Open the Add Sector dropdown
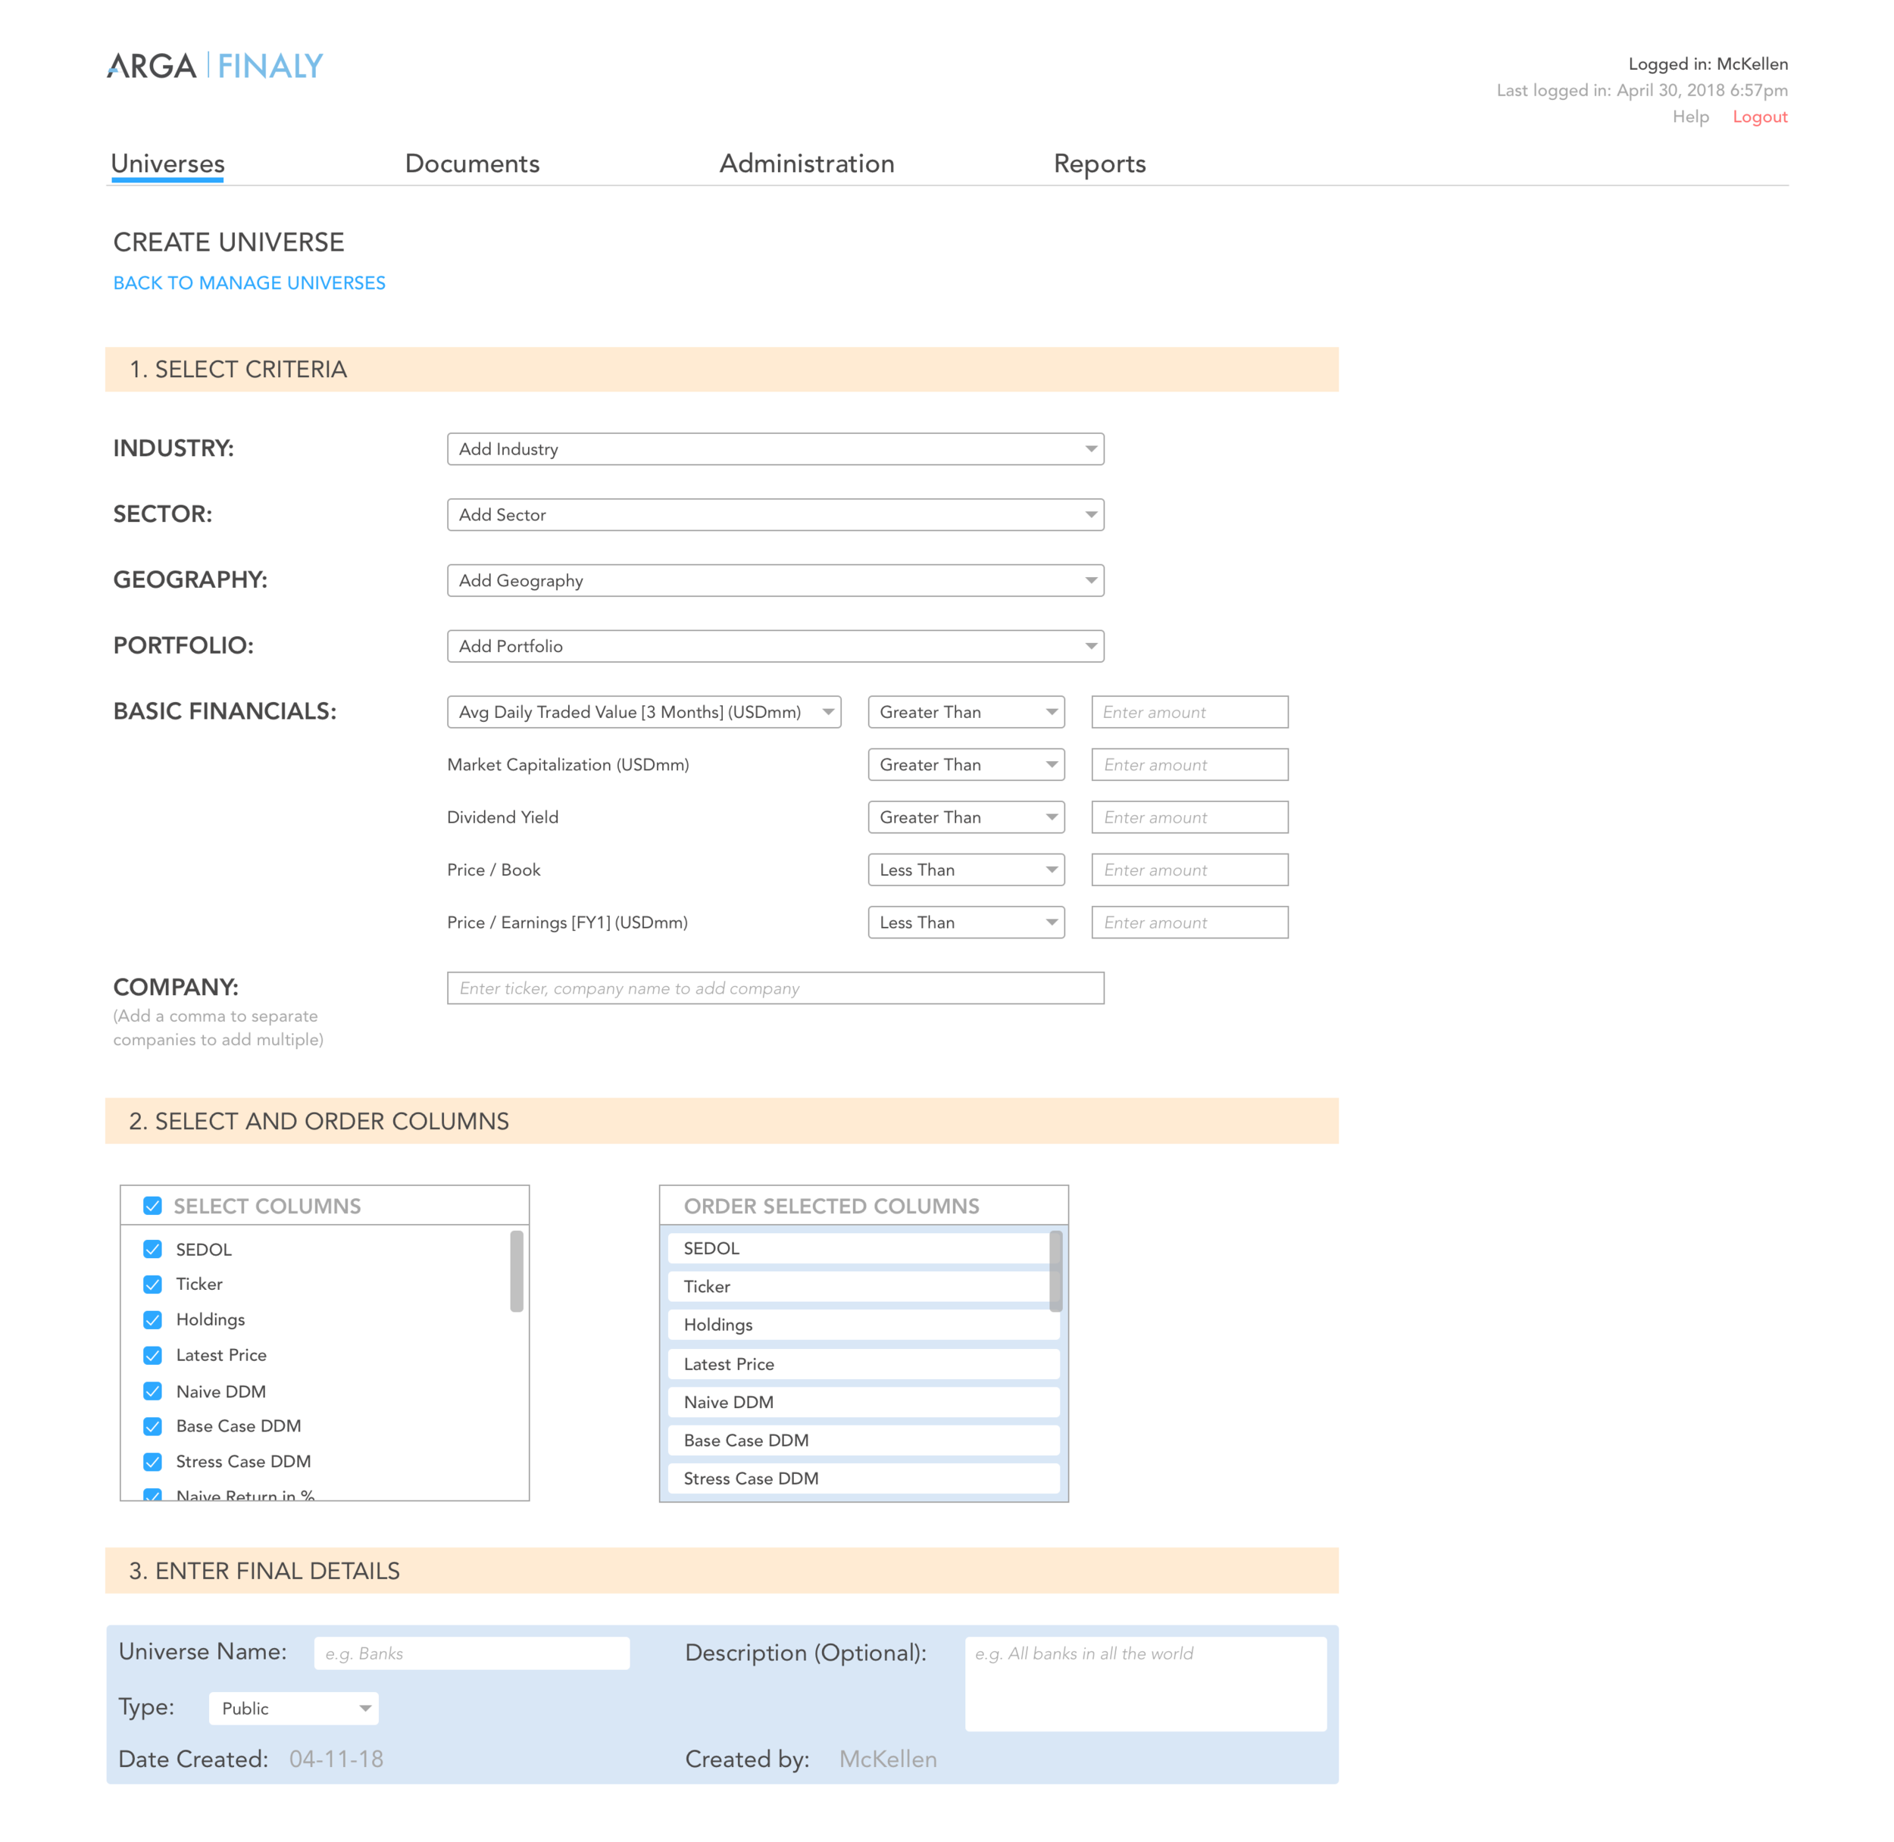This screenshot has width=1894, height=1842. 775,515
